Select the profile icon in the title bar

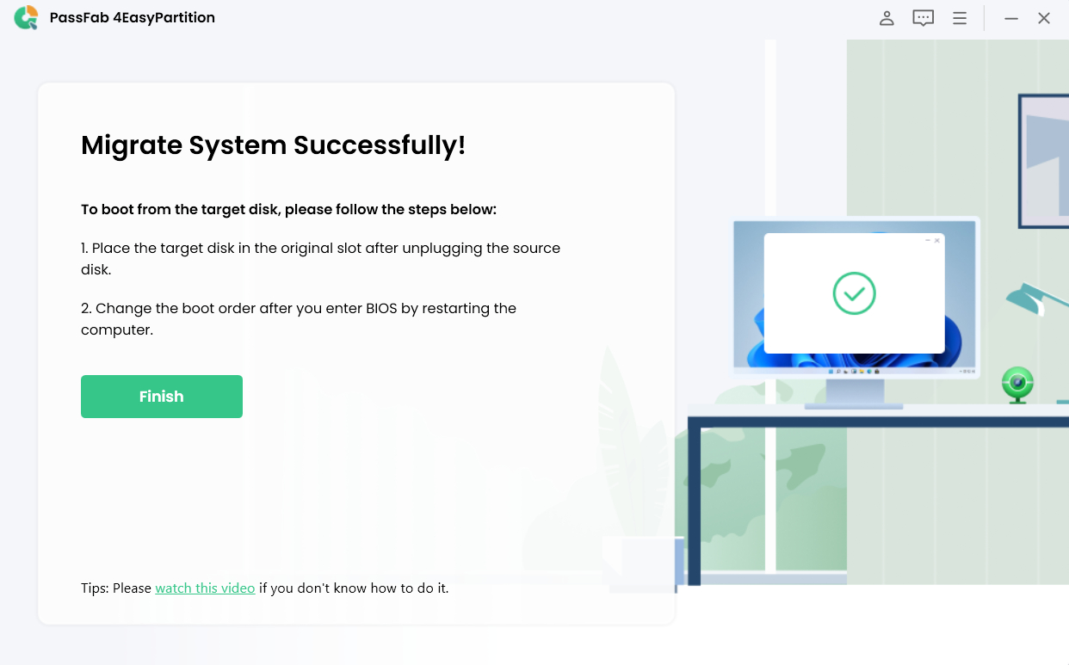pos(887,17)
